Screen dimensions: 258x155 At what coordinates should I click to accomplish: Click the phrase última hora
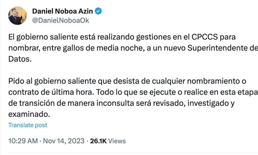pyautogui.click(x=64, y=93)
